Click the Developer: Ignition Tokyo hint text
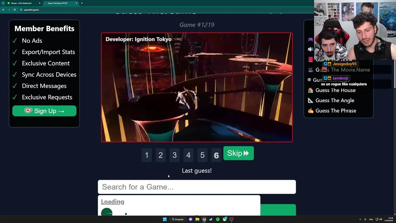The height and width of the screenshot is (223, 396). click(138, 39)
